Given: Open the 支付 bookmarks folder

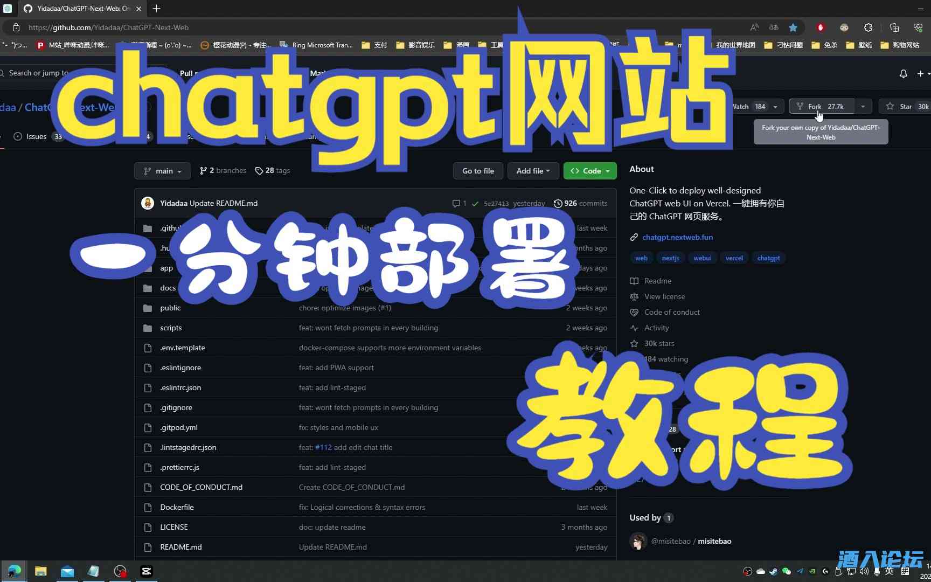Looking at the screenshot, I should coord(375,45).
